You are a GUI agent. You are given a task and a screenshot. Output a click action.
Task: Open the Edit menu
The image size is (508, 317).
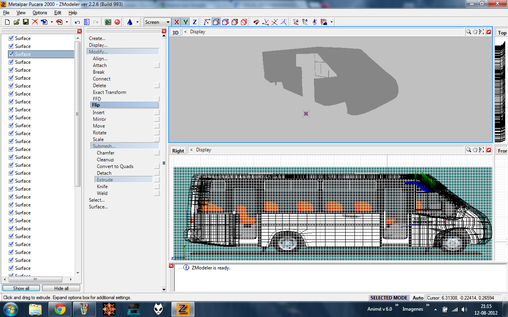click(58, 13)
